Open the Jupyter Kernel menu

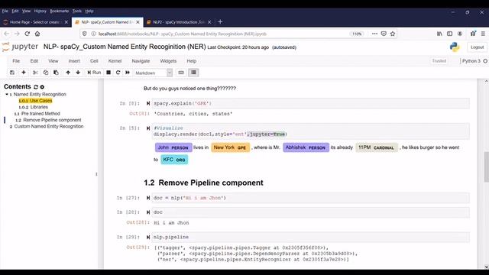click(115, 61)
